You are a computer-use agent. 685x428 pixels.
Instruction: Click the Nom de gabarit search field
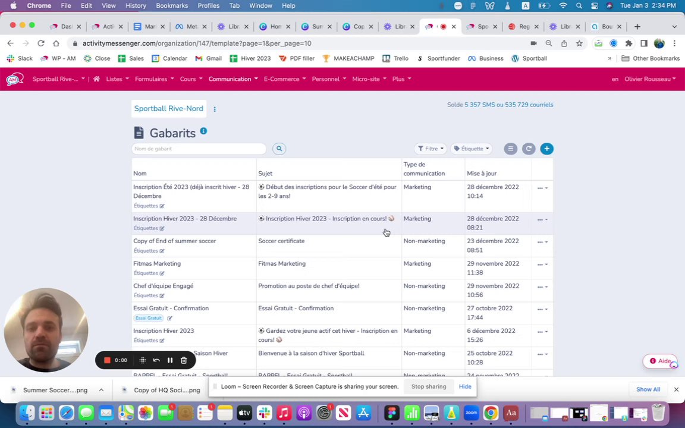click(x=199, y=149)
